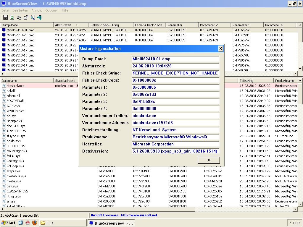303x227 pixels.
Task: Click the Refresh toolbar icon
Action: click(12, 17)
